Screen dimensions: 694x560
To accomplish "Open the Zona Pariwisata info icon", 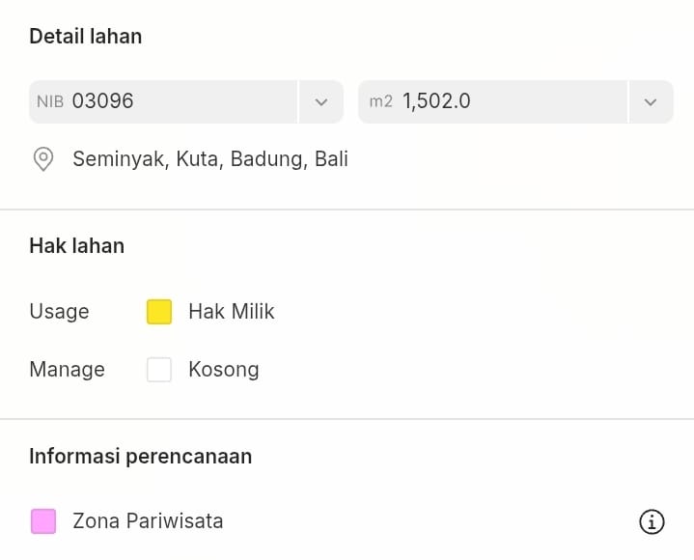I will pos(652,522).
